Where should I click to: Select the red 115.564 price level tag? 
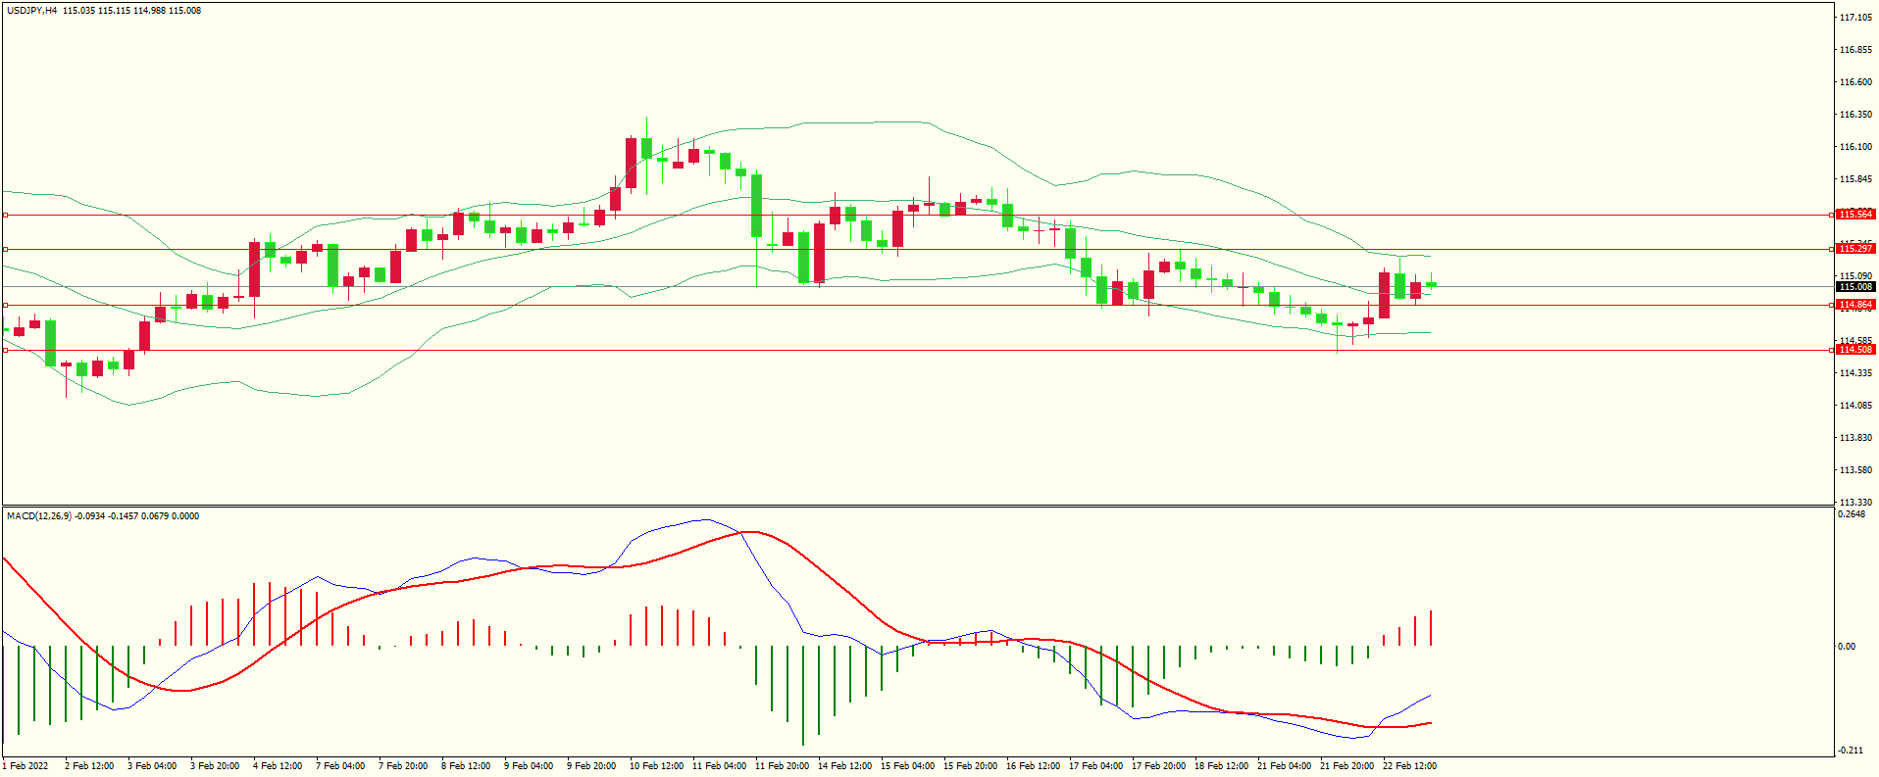click(1855, 215)
